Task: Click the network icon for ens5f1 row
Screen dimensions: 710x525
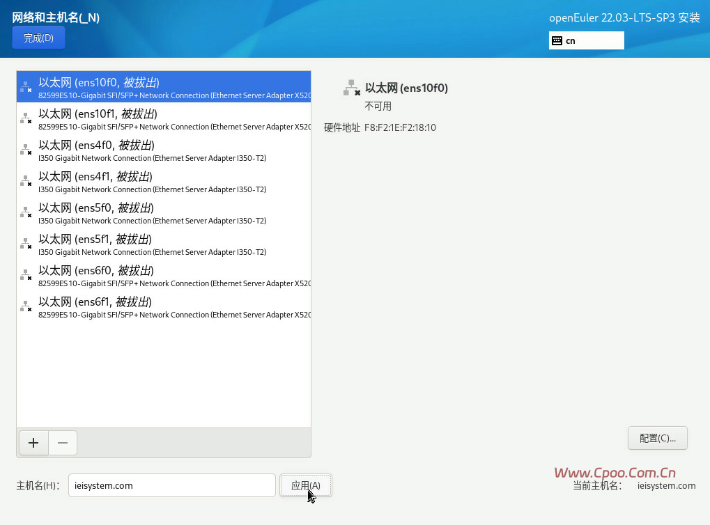Action: [x=26, y=243]
